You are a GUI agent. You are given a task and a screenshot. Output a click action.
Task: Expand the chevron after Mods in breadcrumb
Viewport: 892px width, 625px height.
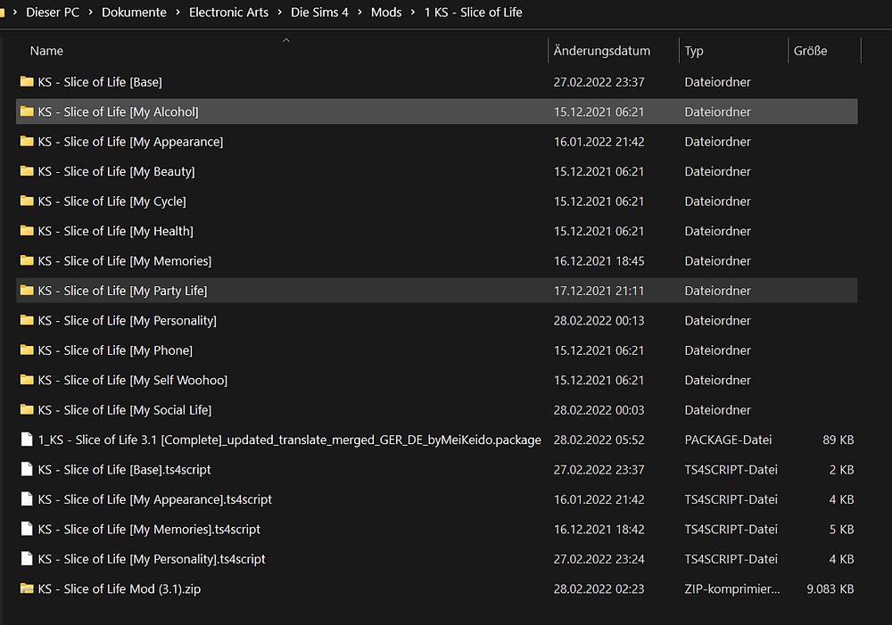point(413,12)
